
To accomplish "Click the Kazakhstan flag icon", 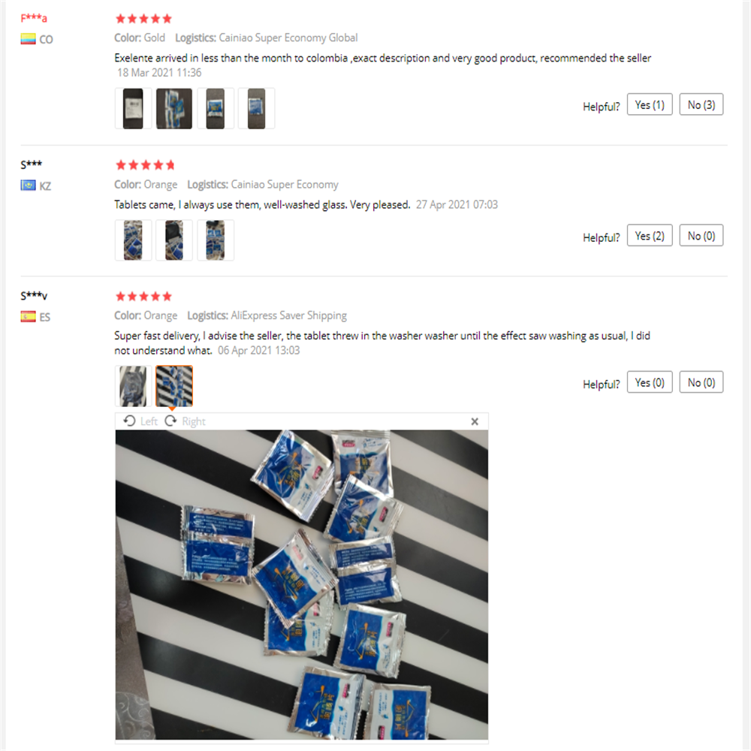I will point(29,185).
